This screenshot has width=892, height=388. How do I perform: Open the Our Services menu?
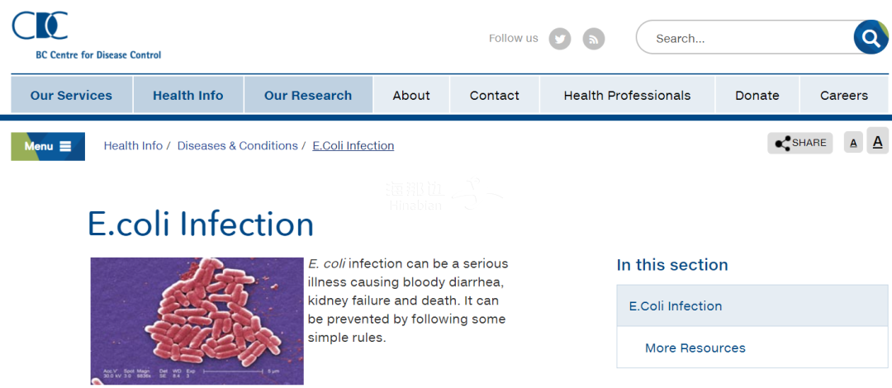(x=72, y=95)
